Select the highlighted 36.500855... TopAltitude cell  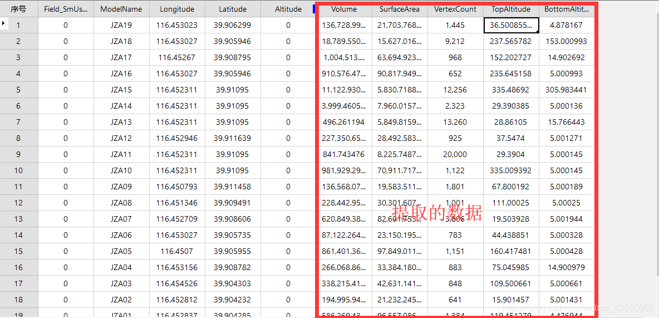510,25
